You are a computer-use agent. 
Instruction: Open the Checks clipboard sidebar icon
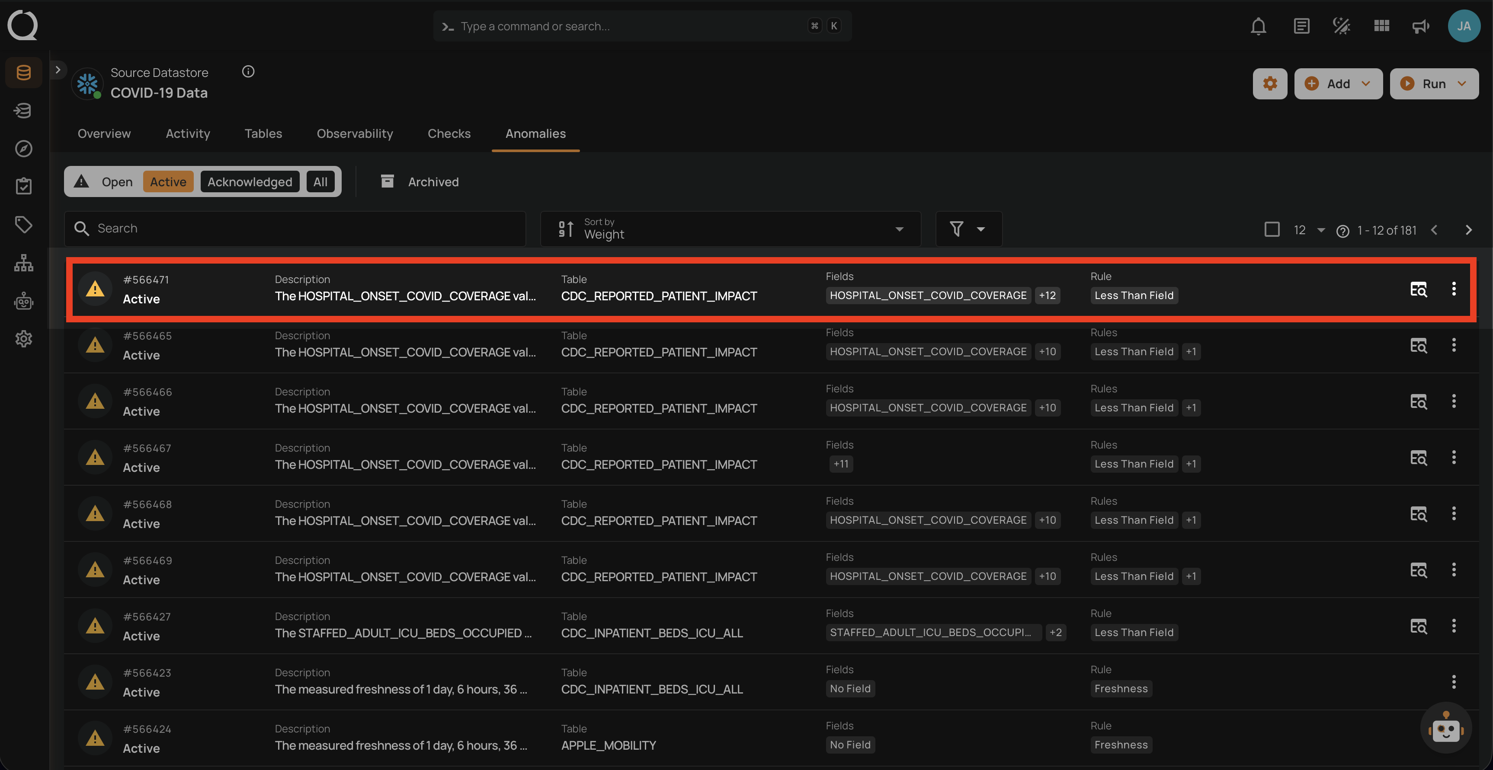(x=24, y=186)
